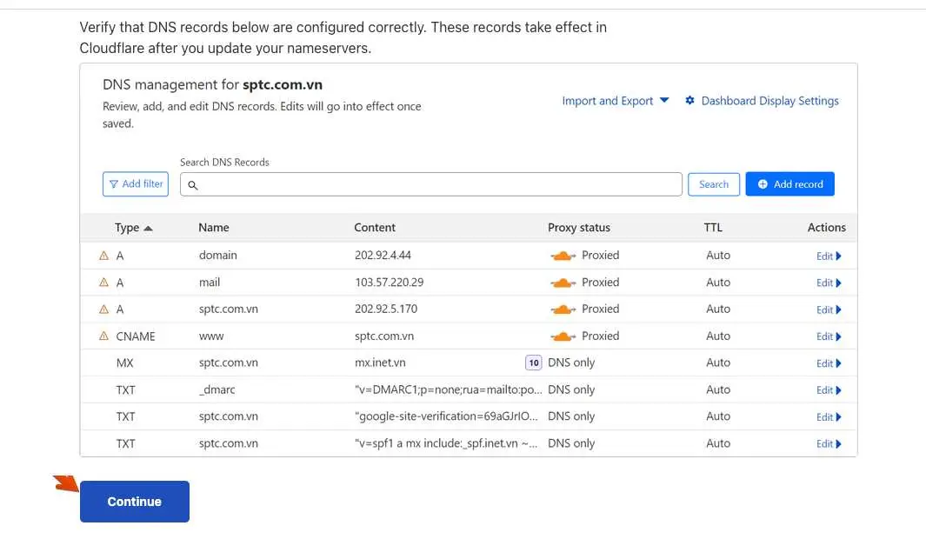The height and width of the screenshot is (539, 926).
Task: Focus the Search DNS Records input
Action: (431, 184)
